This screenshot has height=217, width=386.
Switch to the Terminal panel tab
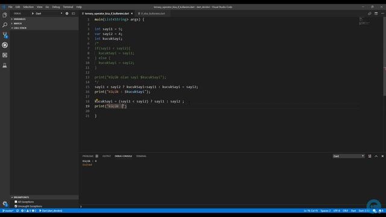click(141, 156)
